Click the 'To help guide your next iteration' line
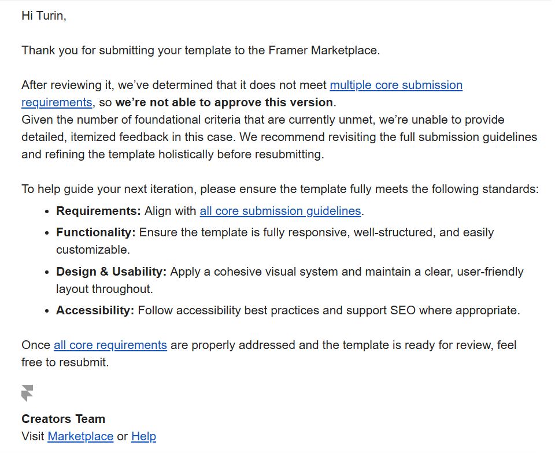The height and width of the screenshot is (453, 555). tap(280, 189)
